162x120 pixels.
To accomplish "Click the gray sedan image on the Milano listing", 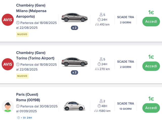I will (x=74, y=18).
